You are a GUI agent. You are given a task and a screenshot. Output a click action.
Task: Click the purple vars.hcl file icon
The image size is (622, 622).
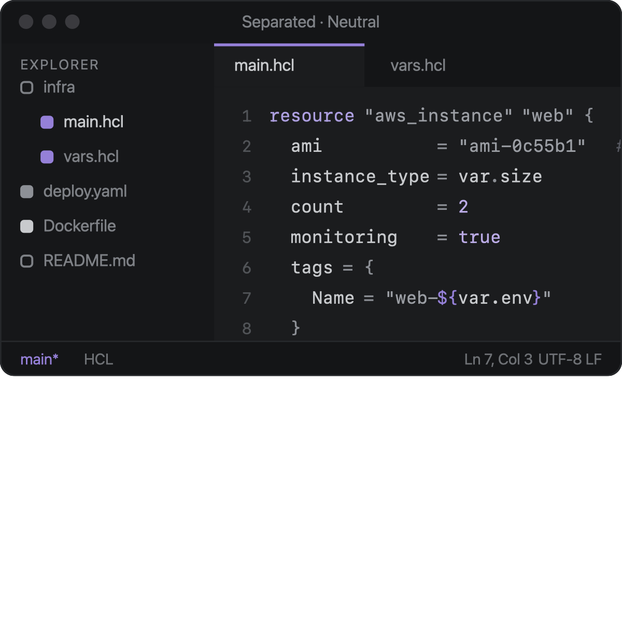coord(47,157)
